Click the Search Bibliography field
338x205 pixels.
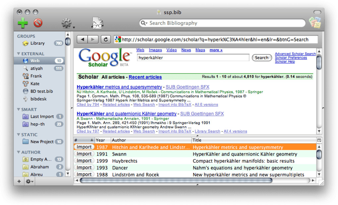(222, 23)
